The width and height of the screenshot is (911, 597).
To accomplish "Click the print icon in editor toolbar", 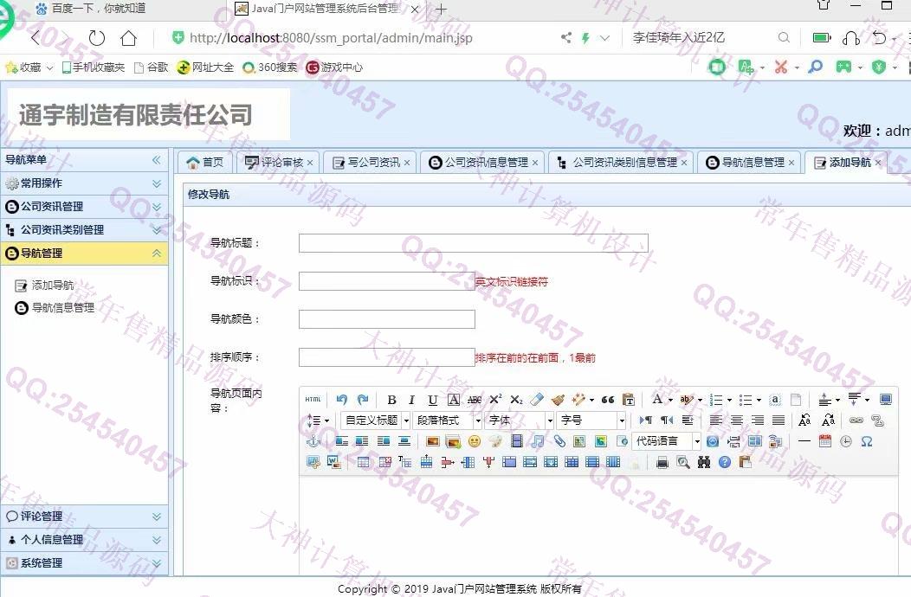I will [x=662, y=462].
